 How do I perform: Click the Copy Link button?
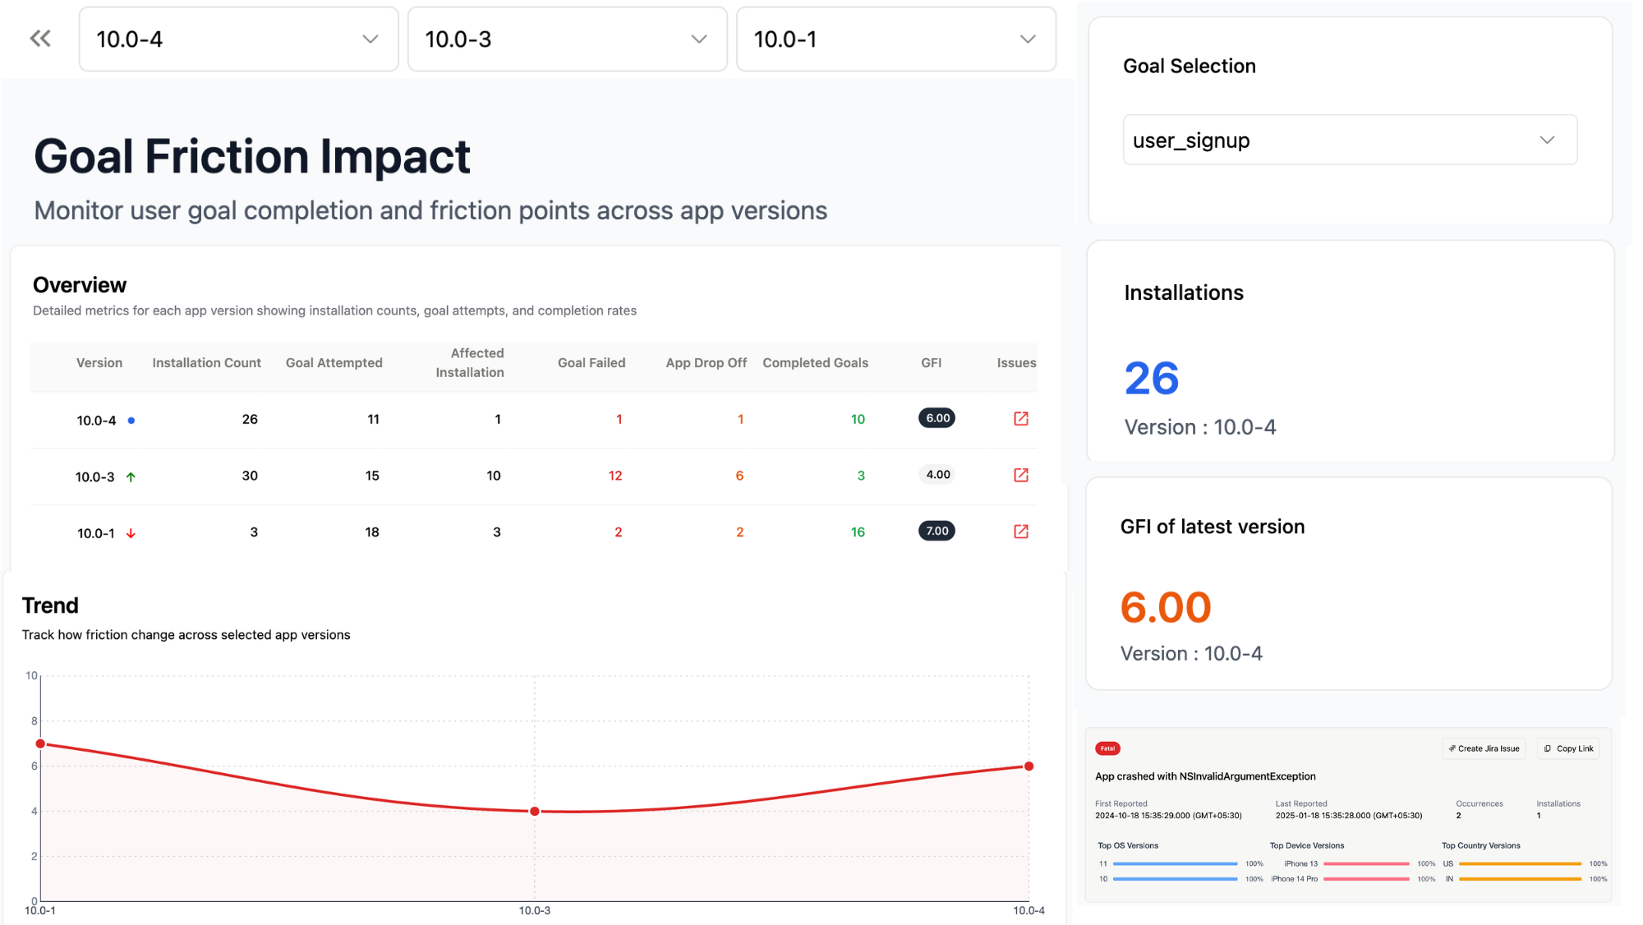[1567, 748]
